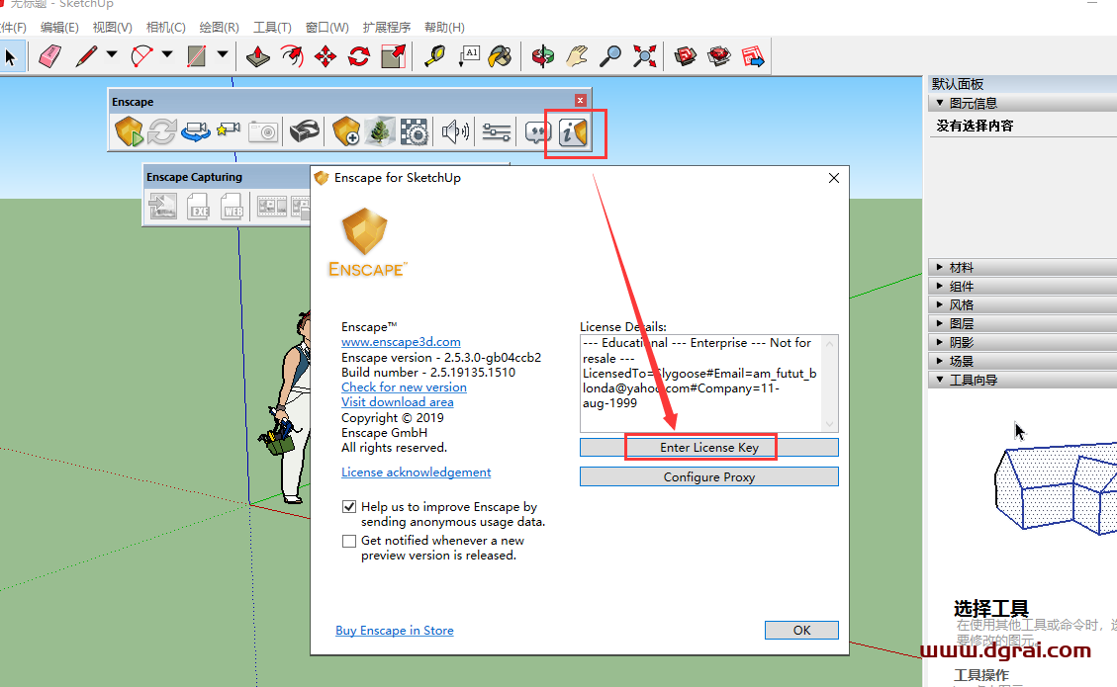
Task: Click the Enscape screenshot camera icon
Action: (x=263, y=132)
